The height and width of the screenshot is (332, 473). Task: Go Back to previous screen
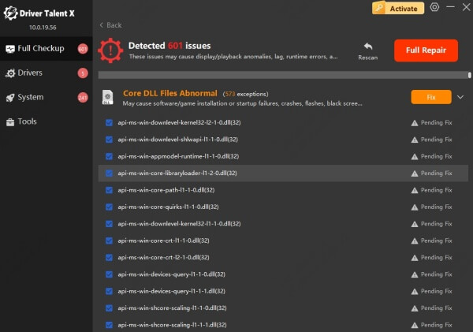click(x=110, y=25)
